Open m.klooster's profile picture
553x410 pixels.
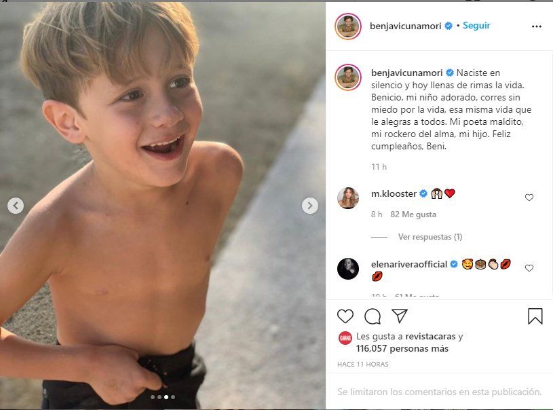pyautogui.click(x=348, y=198)
